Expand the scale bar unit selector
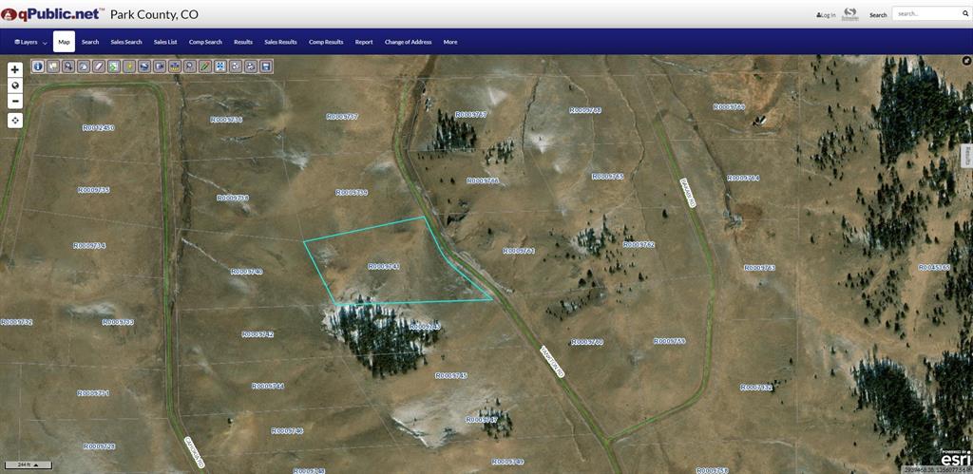Viewport: 973px width, 474px height. pyautogui.click(x=36, y=465)
